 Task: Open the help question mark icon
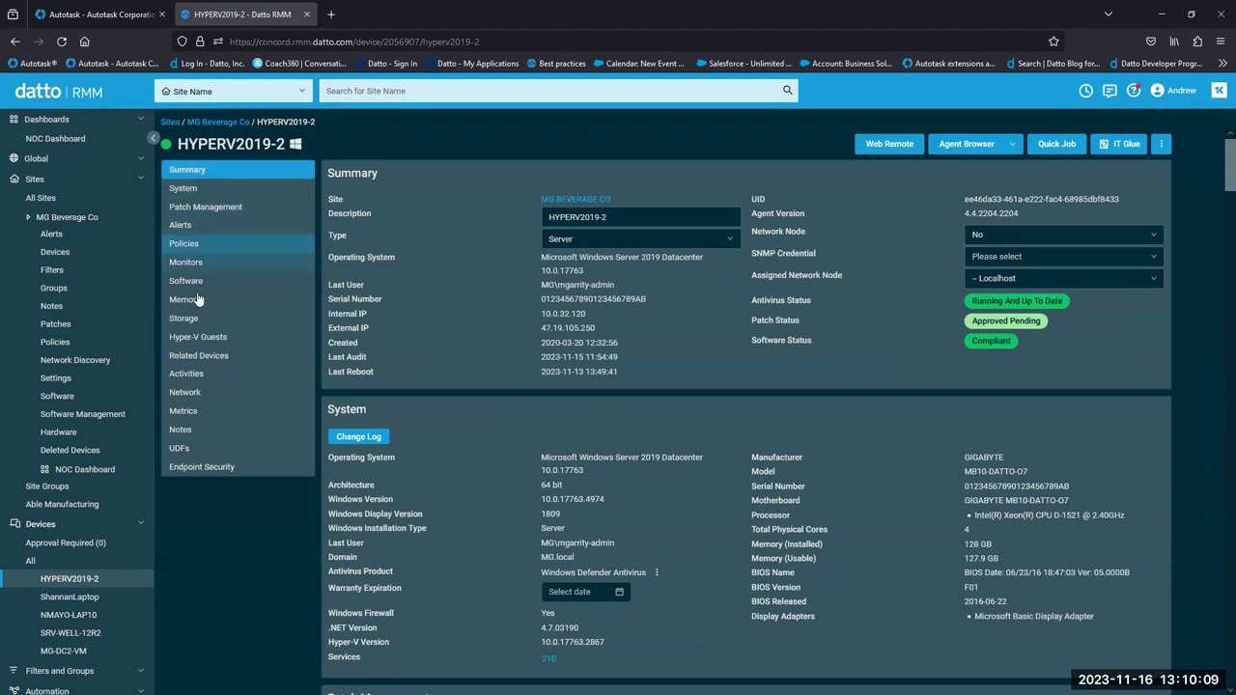[x=1134, y=91]
